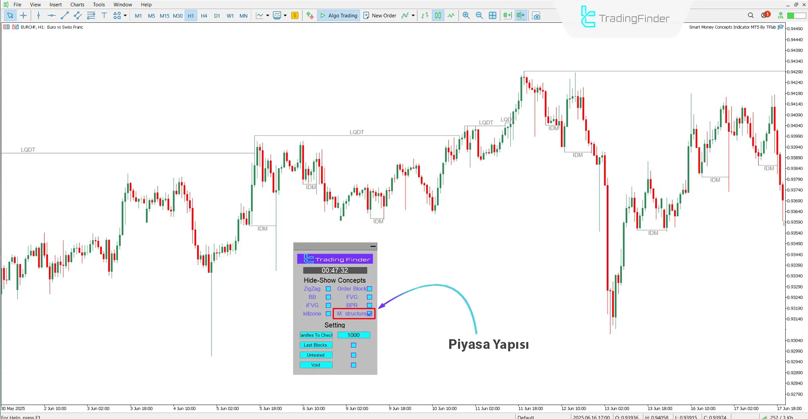Click the indicators list chart icon

coord(277,16)
